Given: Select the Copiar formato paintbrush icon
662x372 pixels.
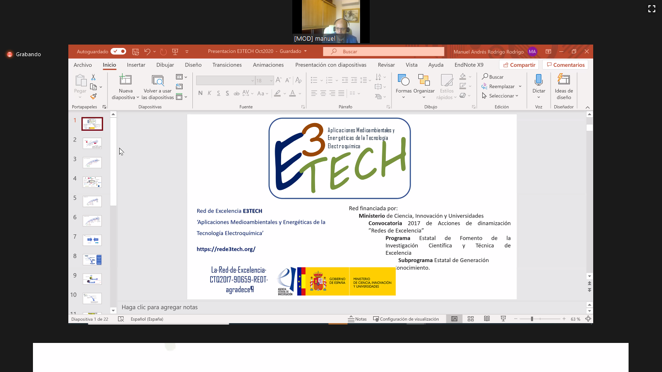Looking at the screenshot, I should [x=94, y=96].
